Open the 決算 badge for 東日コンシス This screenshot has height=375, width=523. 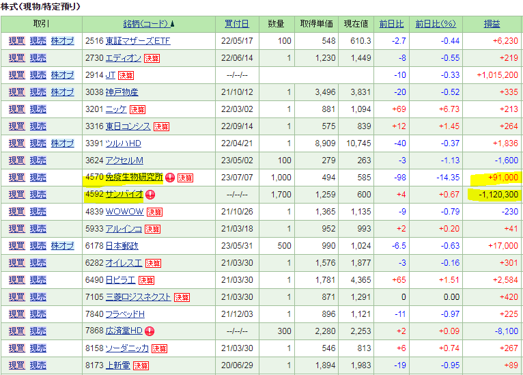click(x=161, y=127)
